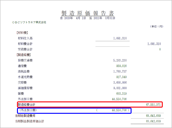Viewport: 172px width, 128px height.
Task: Click the 当期製品製造原価合計 row label
Action: pos(30,121)
